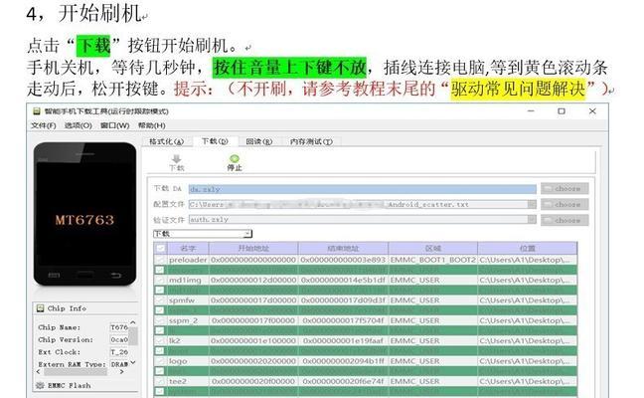Click end address 0x0000000017d09d3f of spmfw
Viewport: 644px width, 398px height.
click(x=343, y=300)
